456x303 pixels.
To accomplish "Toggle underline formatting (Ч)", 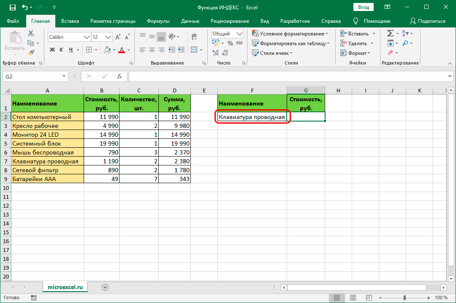I will pos(71,50).
